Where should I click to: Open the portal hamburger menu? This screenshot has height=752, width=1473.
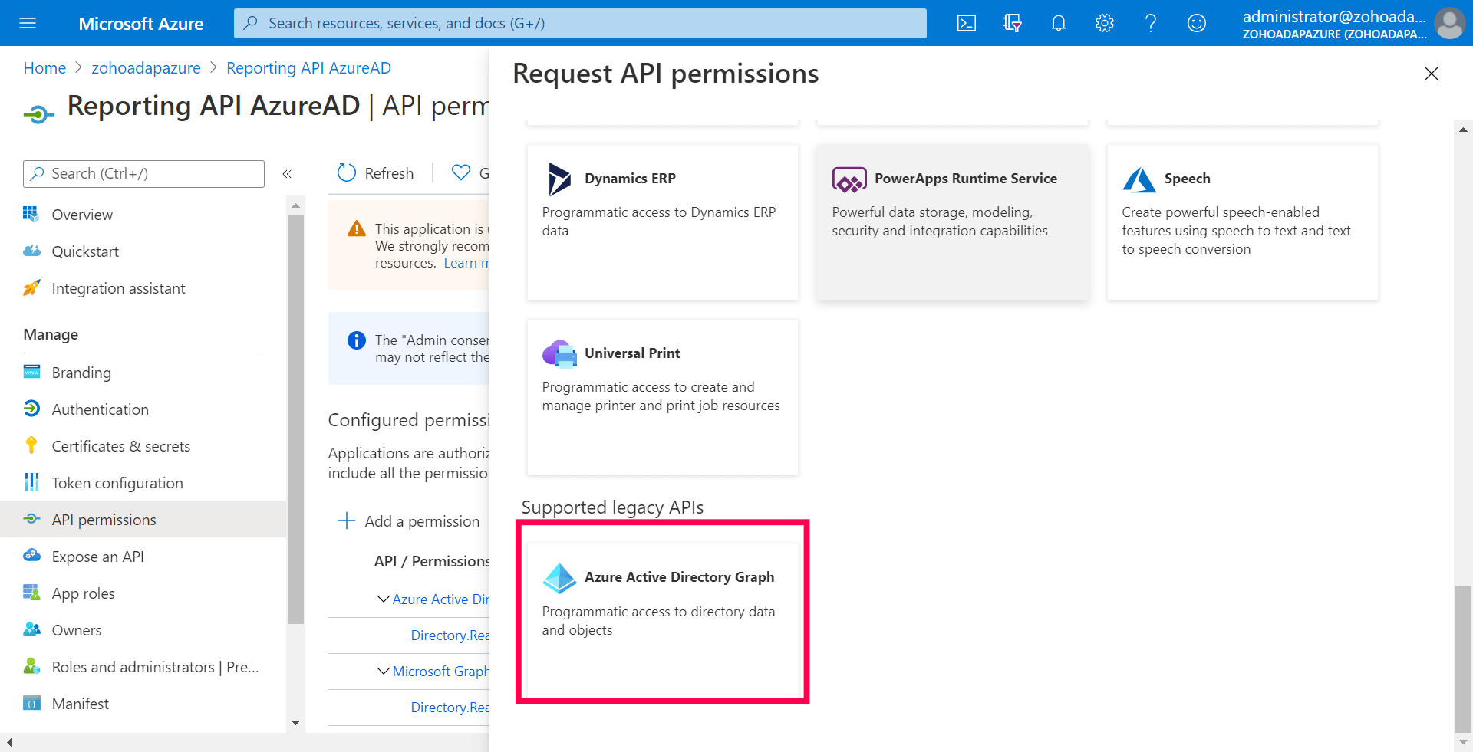click(x=28, y=23)
